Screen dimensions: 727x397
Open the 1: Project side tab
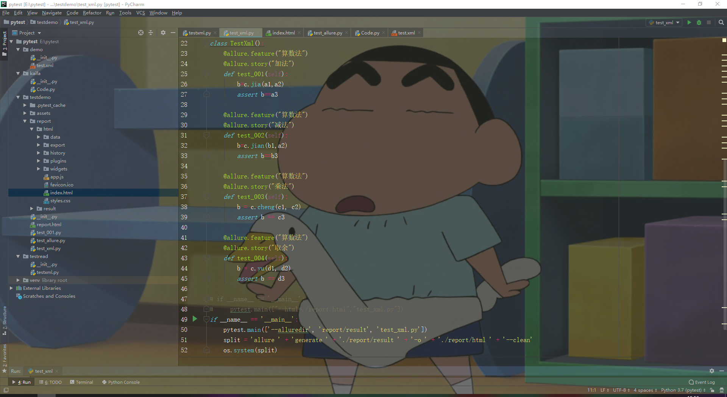point(5,43)
